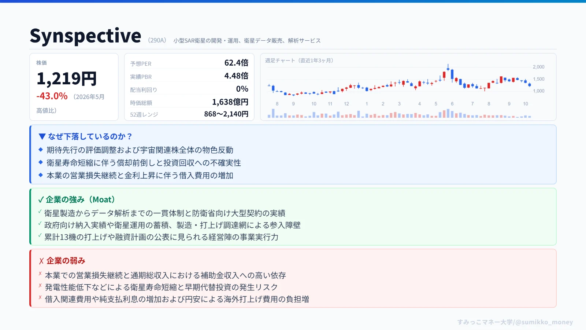
Task: Click the blue triangle beside なぜ下落しているのか？
Action: 42,137
